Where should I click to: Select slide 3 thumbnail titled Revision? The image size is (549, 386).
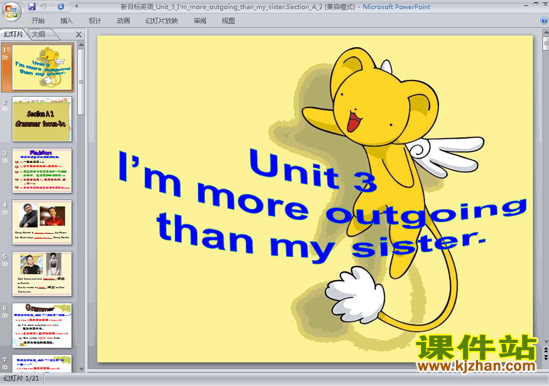(x=42, y=170)
